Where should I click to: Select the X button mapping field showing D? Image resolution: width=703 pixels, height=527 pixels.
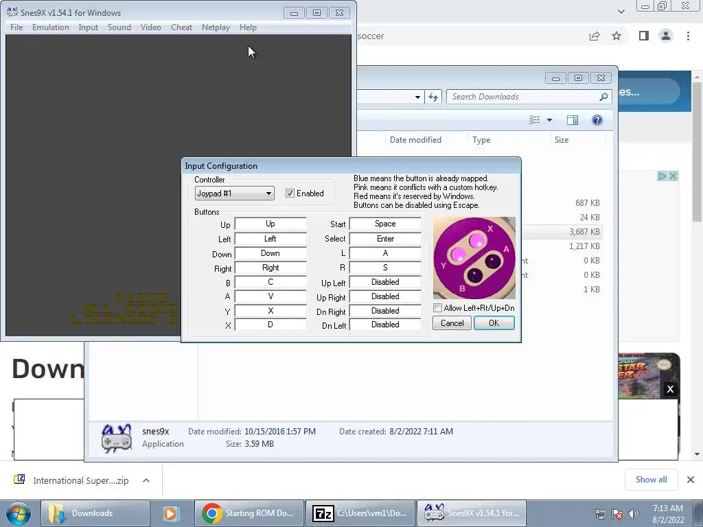pyautogui.click(x=270, y=325)
